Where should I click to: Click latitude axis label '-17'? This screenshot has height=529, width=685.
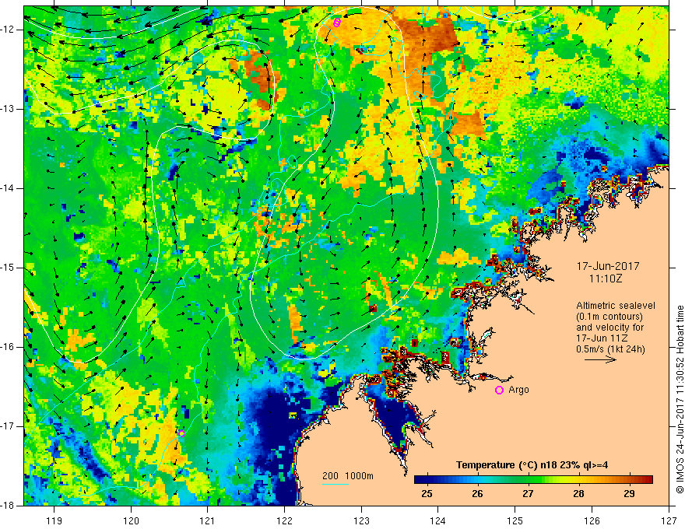[x=9, y=426]
